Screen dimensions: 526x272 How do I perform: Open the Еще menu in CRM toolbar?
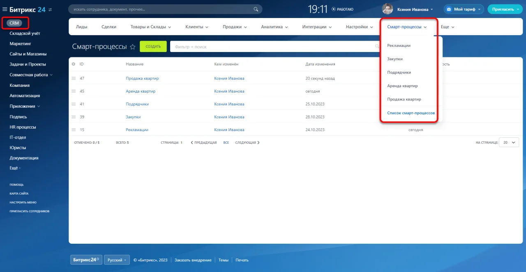(x=448, y=27)
